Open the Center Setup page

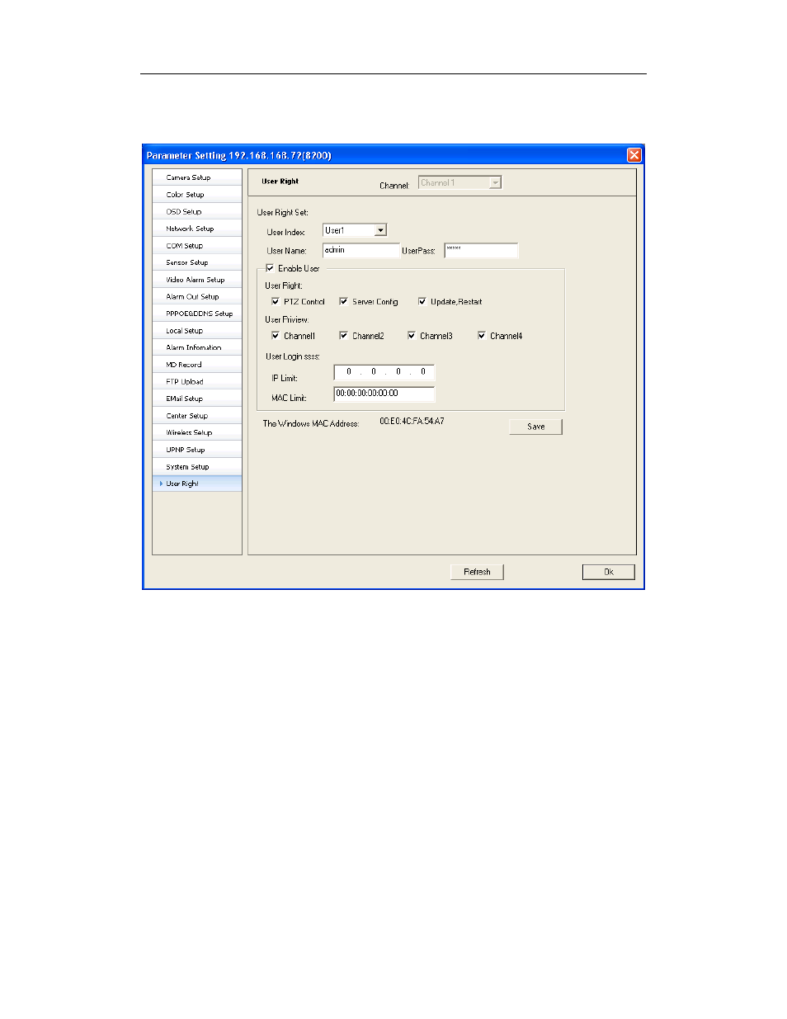coord(197,416)
